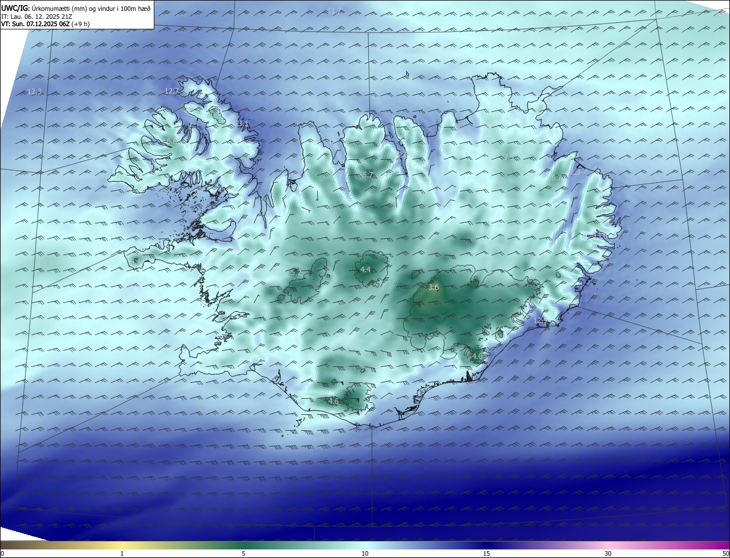The width and height of the screenshot is (730, 558).
Task: Click the 11.7 value over the northern ocean
Action: click(334, 11)
